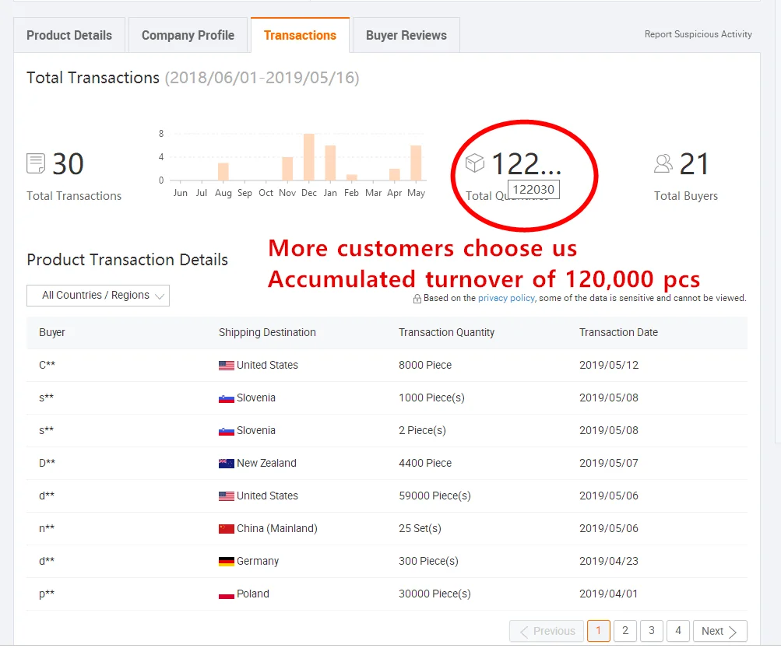
Task: Open the Company Profile tab
Action: 188,36
